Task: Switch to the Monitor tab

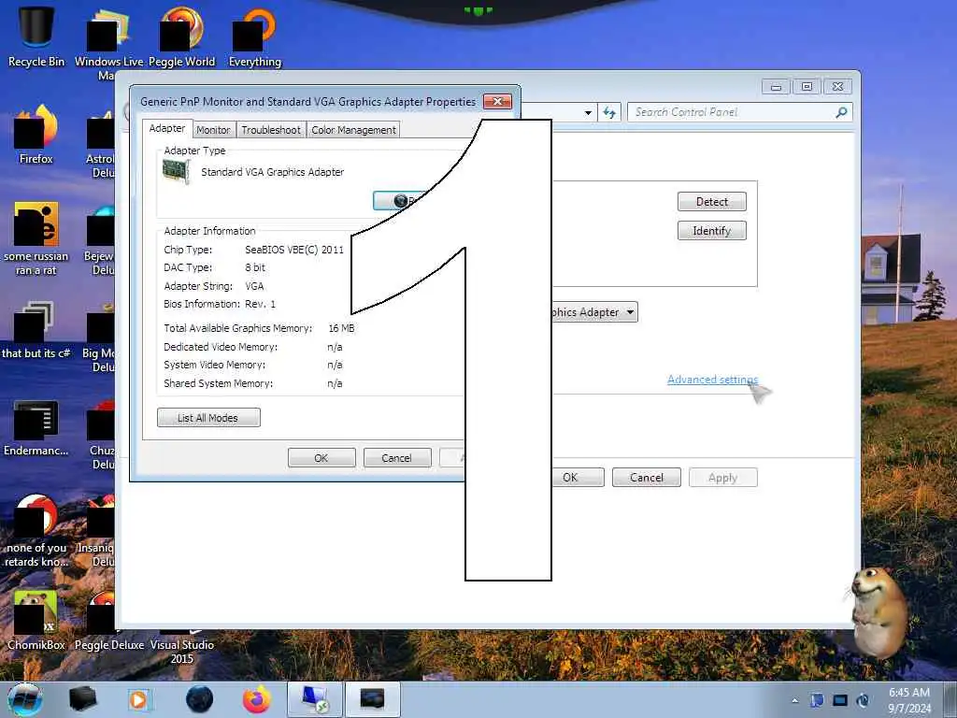Action: (x=213, y=130)
